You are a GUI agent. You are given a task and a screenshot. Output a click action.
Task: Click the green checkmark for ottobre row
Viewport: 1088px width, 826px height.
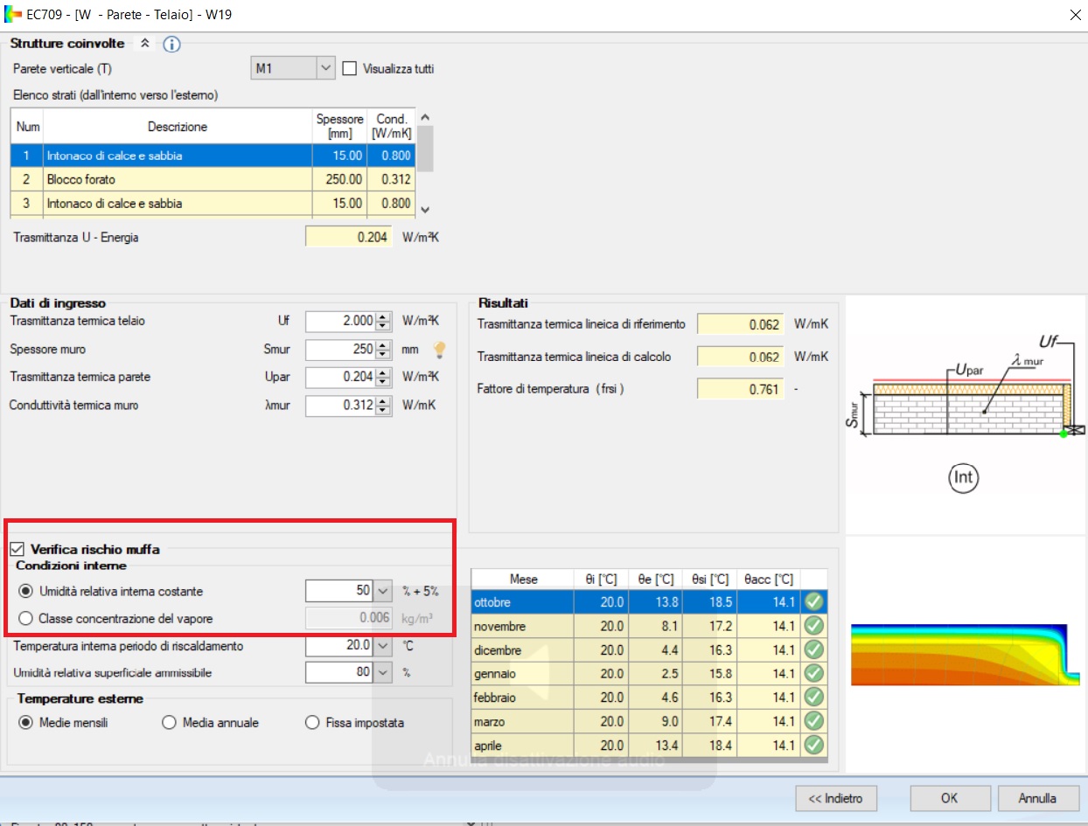(x=814, y=602)
